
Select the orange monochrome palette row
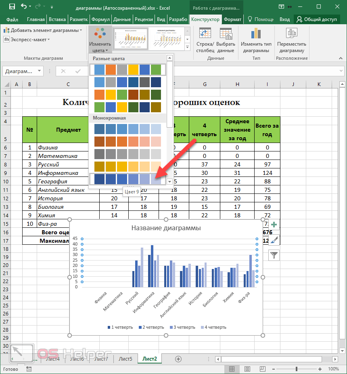click(128, 141)
